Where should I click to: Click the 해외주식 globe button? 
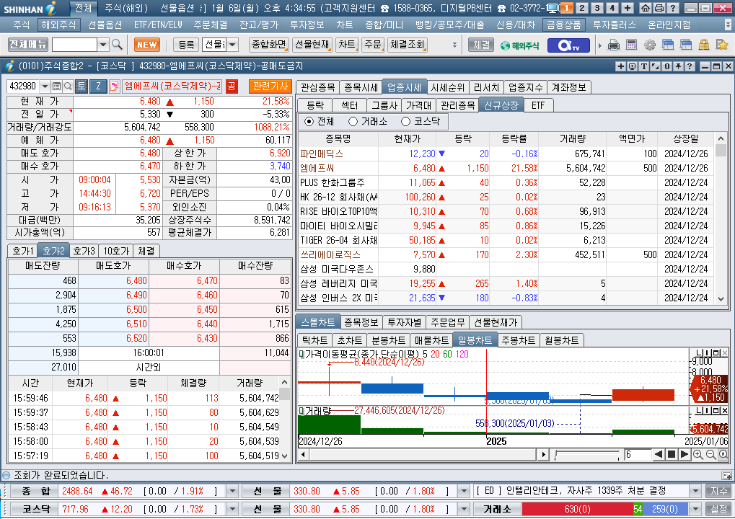[519, 45]
